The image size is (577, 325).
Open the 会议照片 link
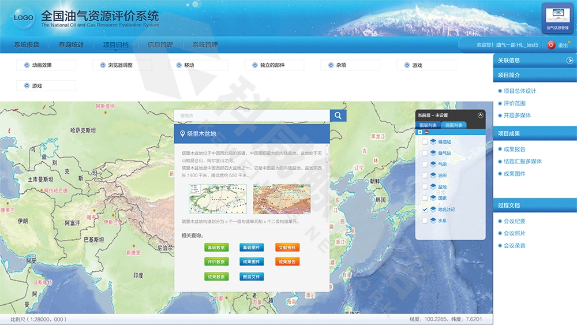[515, 233]
